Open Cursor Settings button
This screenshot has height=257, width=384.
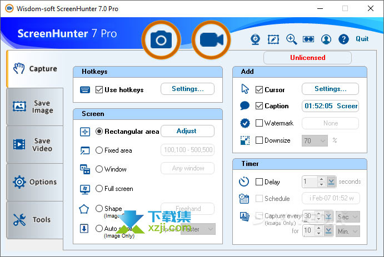330,89
